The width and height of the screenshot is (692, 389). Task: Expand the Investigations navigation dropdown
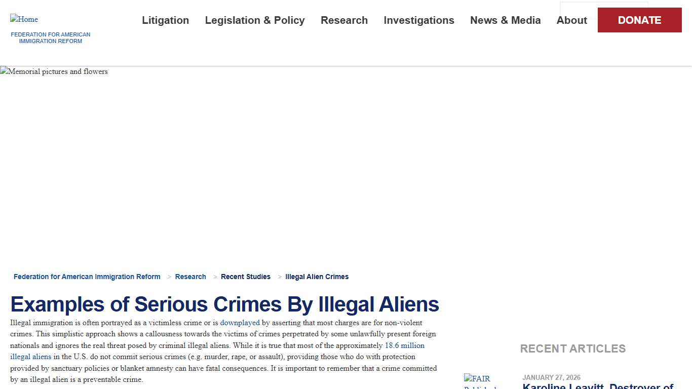point(419,20)
